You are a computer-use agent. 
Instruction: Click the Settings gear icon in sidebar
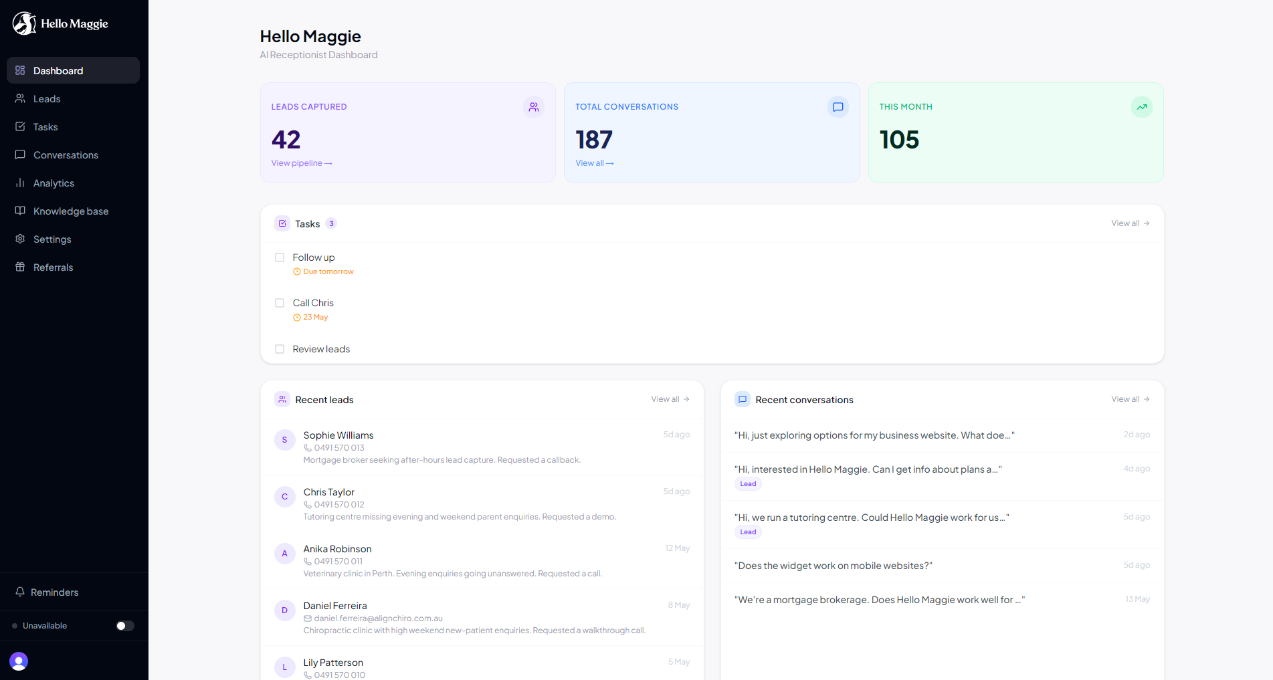tap(20, 239)
